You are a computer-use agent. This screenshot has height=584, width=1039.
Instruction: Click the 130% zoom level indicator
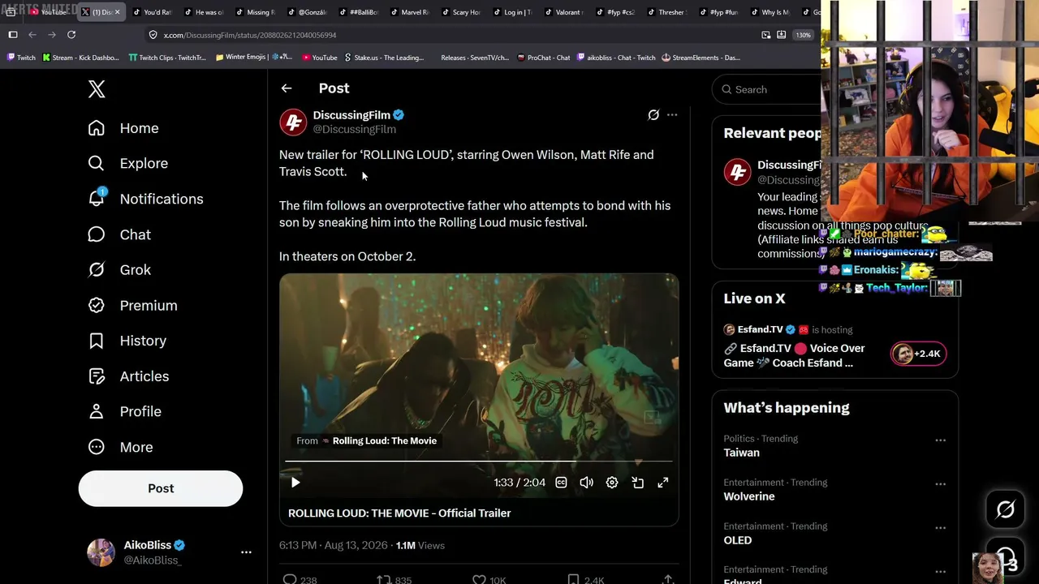803,35
